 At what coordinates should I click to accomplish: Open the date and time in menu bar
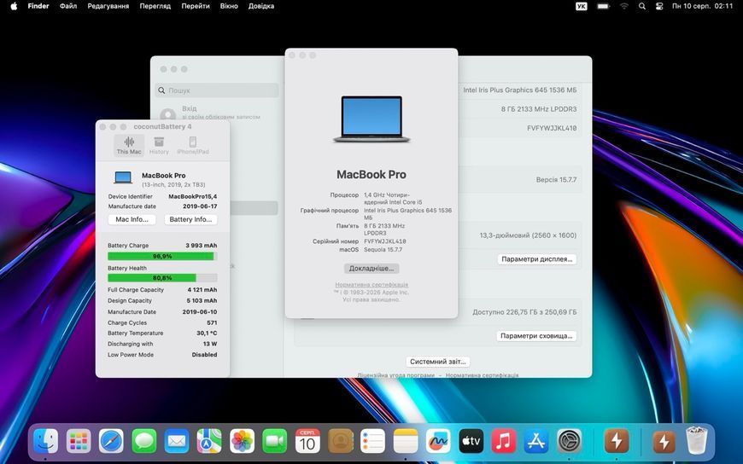pos(702,6)
